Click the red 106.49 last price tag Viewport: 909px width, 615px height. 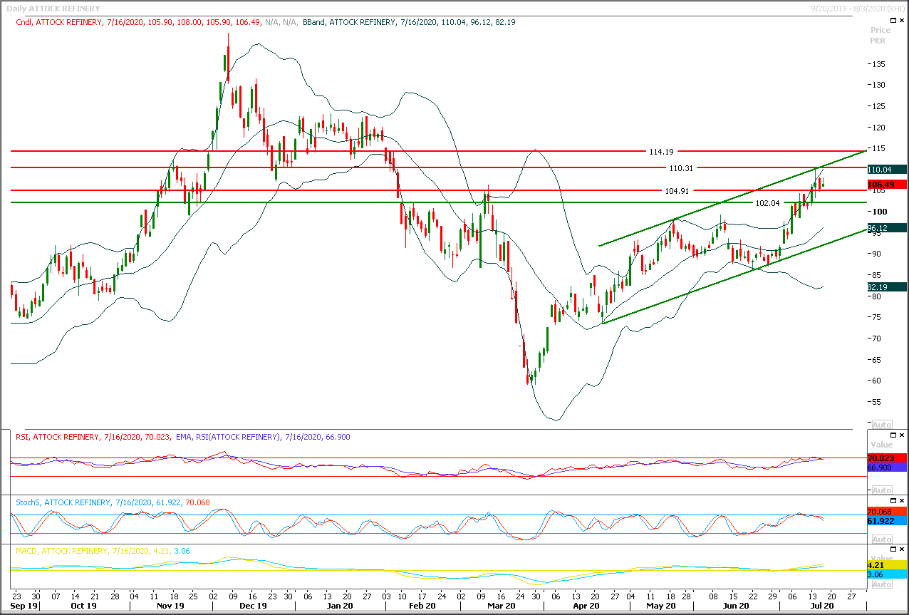886,184
